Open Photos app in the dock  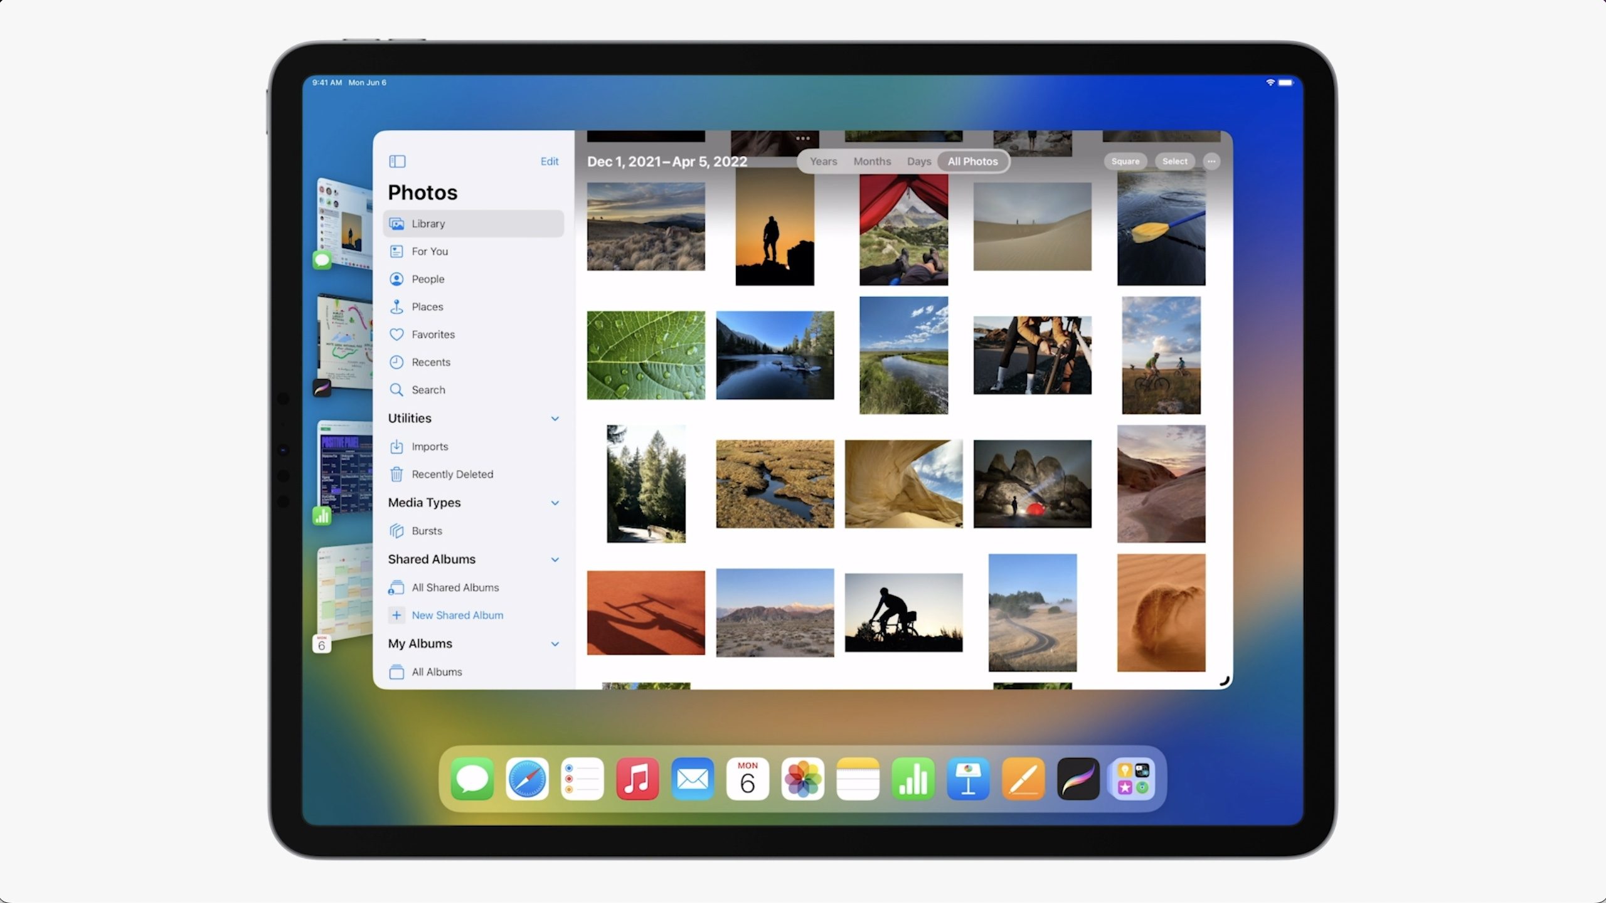803,781
